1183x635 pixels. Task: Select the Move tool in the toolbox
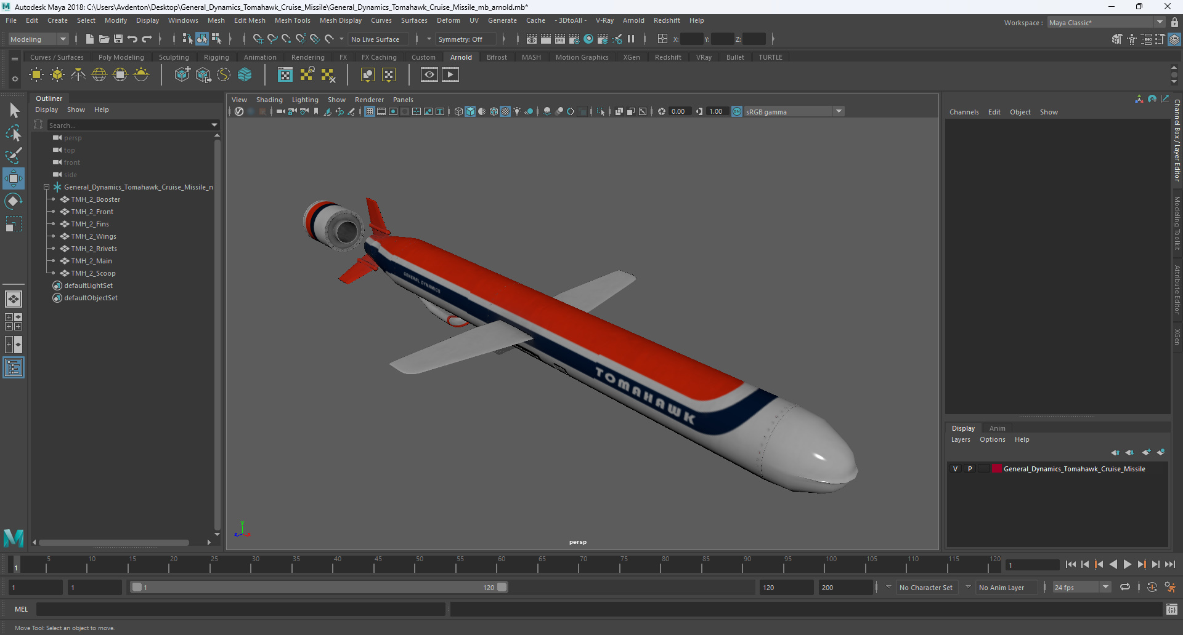pos(14,178)
